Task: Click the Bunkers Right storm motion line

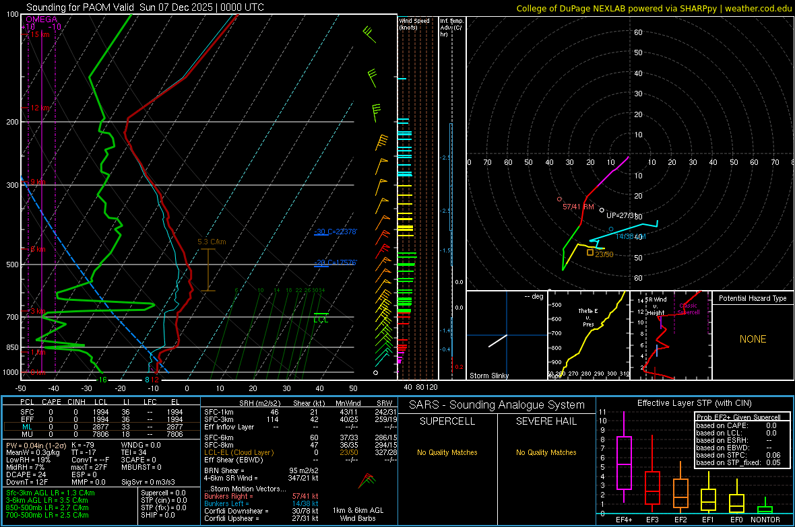Action: coord(261,496)
